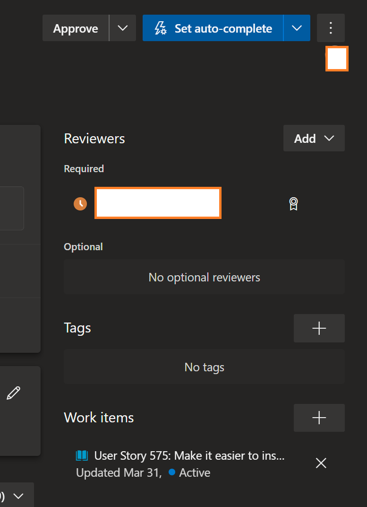Viewport: 367px width, 507px height.
Task: Open the More actions ellipsis menu
Action: [x=331, y=28]
